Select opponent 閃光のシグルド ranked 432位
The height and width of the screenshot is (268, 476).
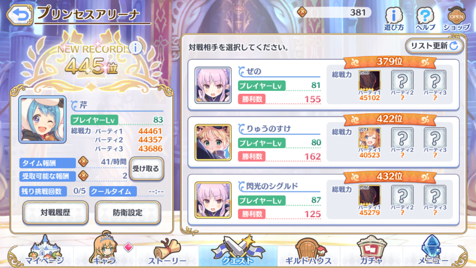323,200
